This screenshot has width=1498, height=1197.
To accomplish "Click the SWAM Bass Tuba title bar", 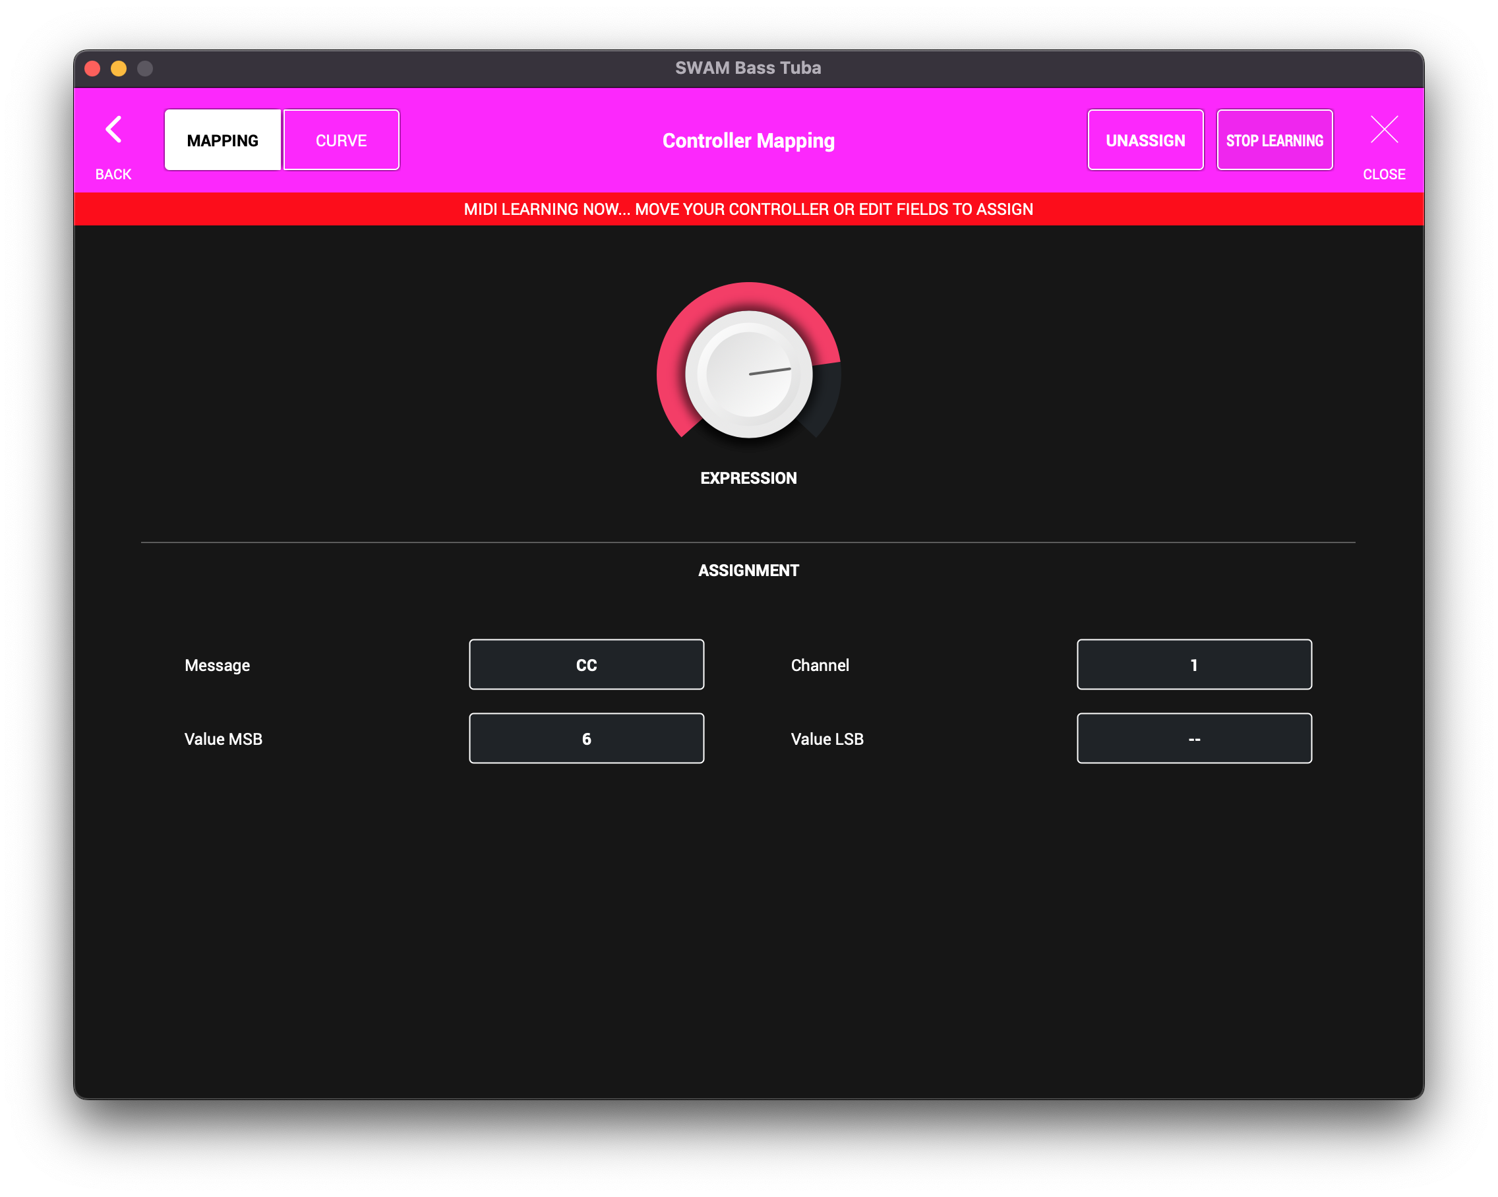I will [x=748, y=68].
